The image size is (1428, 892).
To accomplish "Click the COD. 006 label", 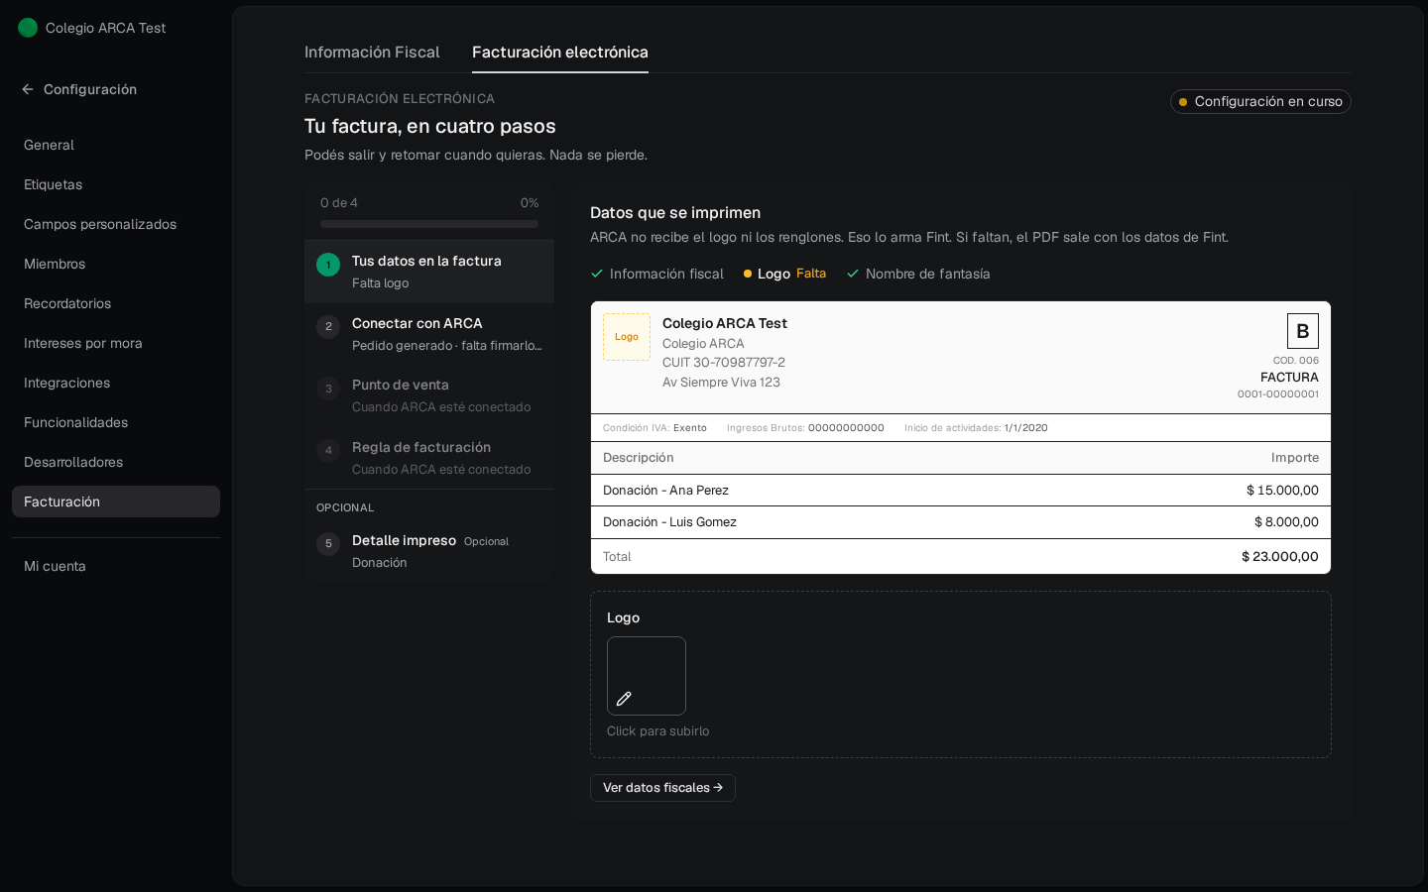I will pos(1296,361).
